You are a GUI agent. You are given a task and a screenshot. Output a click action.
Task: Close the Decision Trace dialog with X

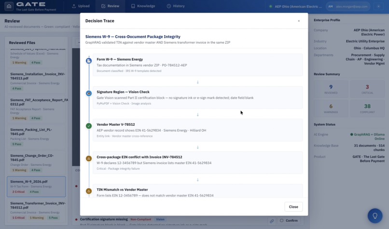[299, 21]
